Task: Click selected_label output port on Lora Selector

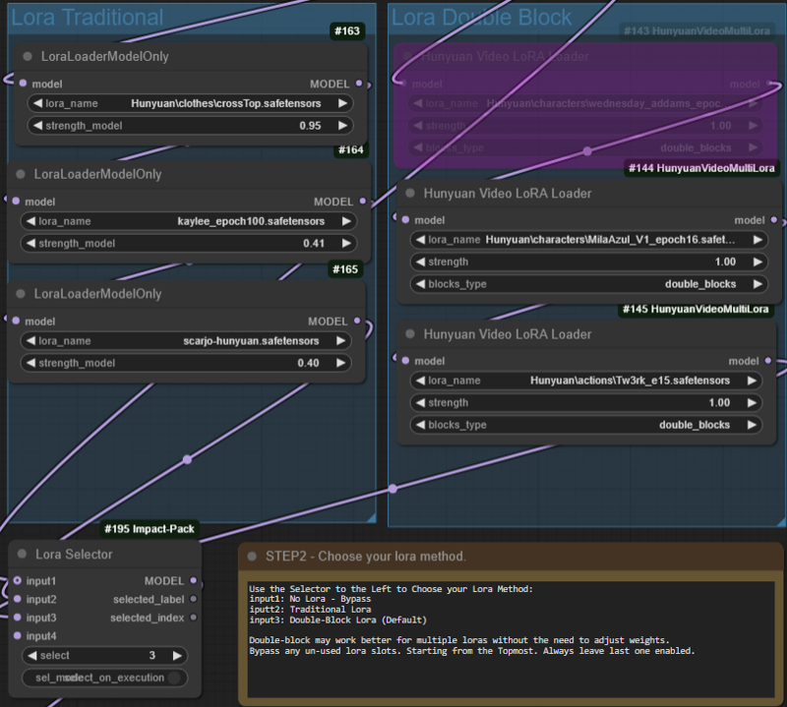Action: pos(194,599)
